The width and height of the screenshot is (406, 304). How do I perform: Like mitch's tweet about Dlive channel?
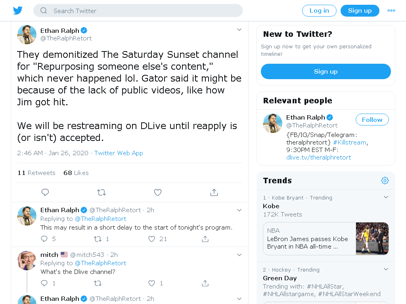point(151,283)
